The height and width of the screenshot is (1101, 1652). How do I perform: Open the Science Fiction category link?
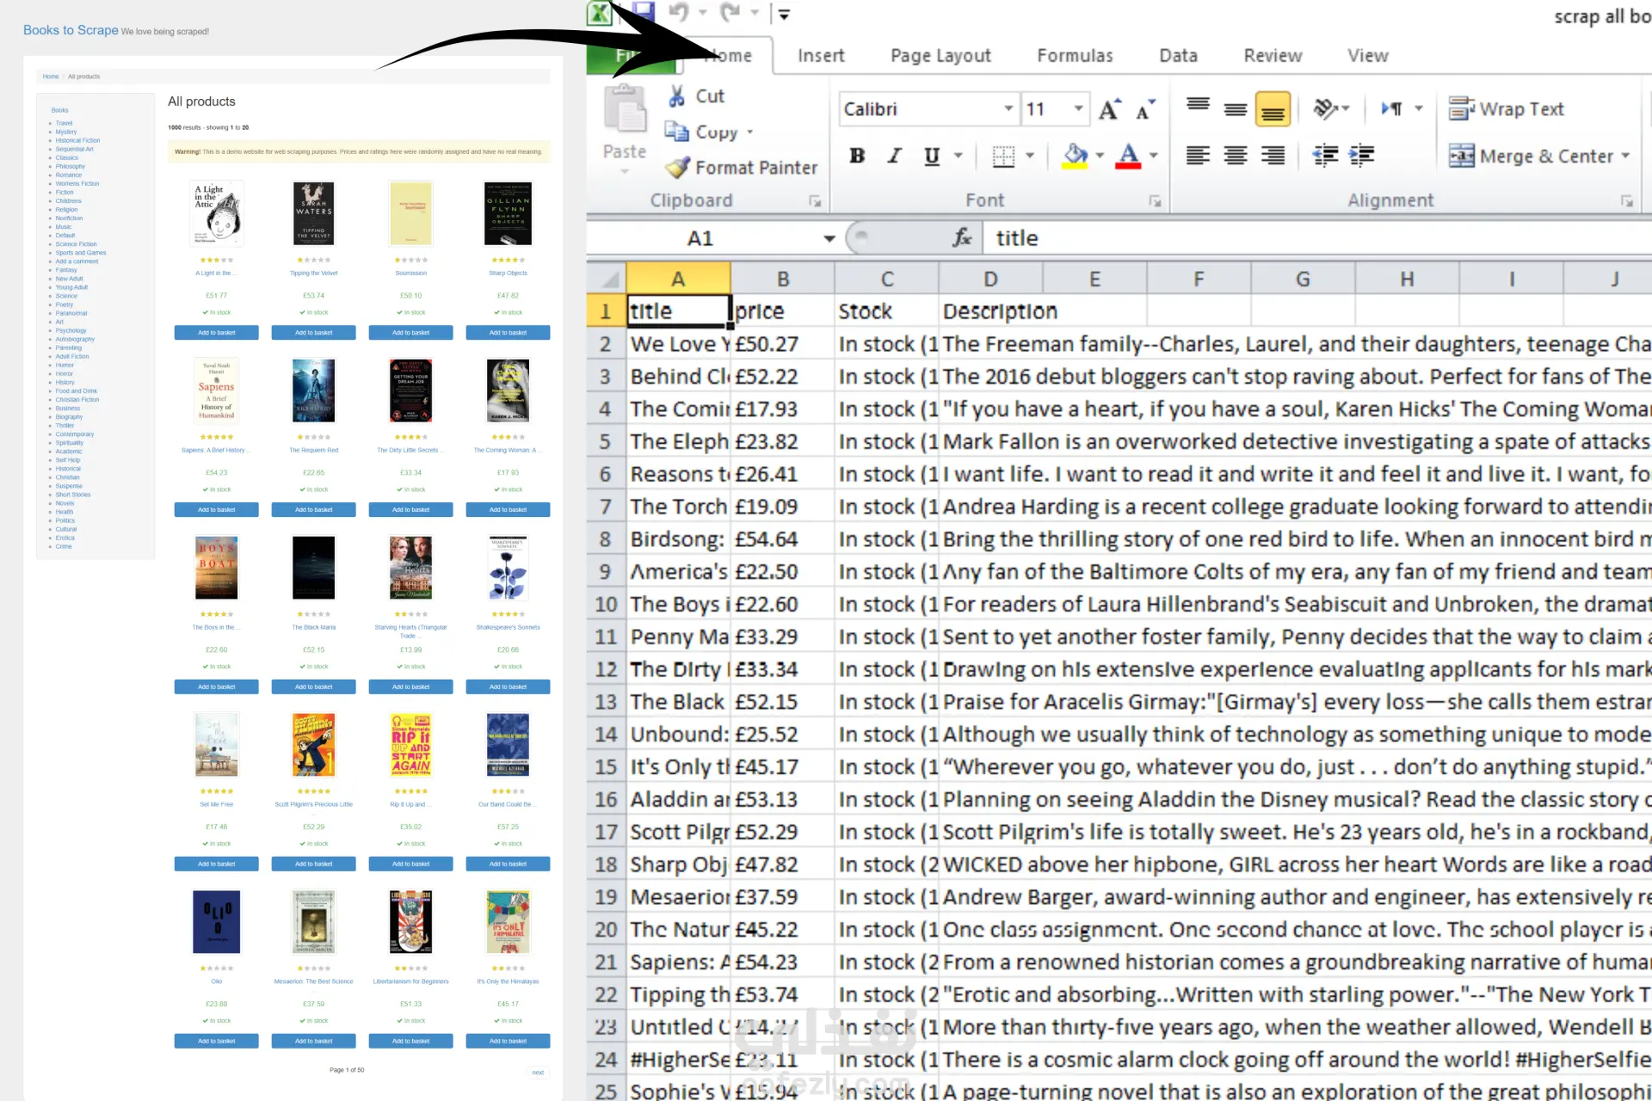pyautogui.click(x=77, y=244)
